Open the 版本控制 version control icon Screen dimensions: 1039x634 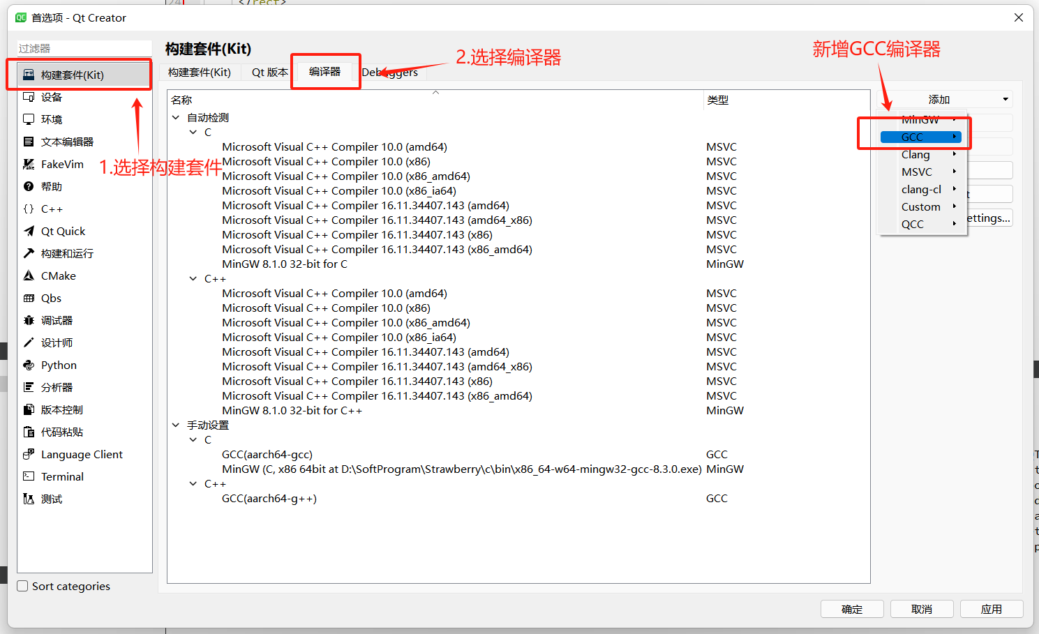(x=29, y=409)
